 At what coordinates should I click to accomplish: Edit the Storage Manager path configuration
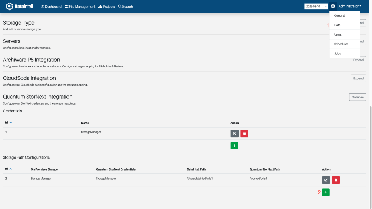pyautogui.click(x=326, y=180)
